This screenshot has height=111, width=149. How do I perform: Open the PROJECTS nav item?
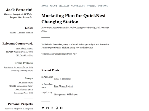pos(64,6)
